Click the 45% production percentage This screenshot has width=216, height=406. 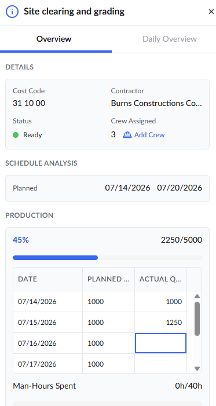(21, 240)
